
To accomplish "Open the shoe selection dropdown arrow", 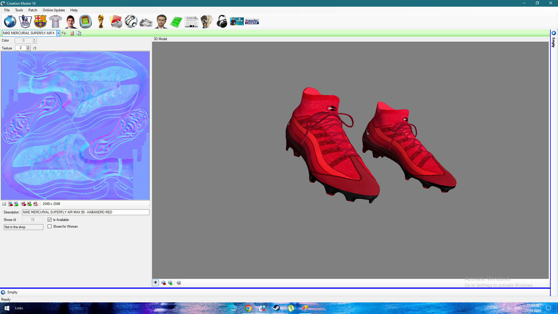I will pyautogui.click(x=58, y=33).
